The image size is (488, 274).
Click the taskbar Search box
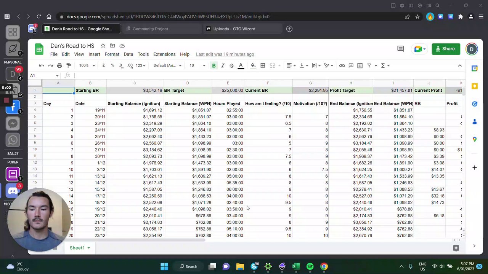point(188,266)
